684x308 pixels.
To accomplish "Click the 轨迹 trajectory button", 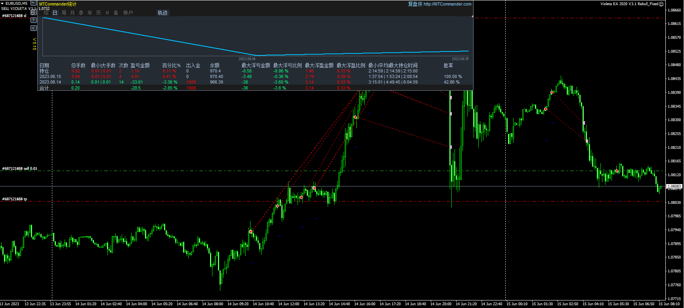I will pyautogui.click(x=162, y=13).
